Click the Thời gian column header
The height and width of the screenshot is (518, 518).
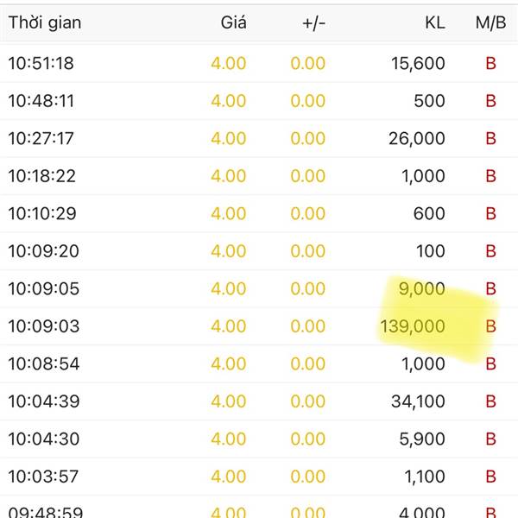(x=45, y=23)
